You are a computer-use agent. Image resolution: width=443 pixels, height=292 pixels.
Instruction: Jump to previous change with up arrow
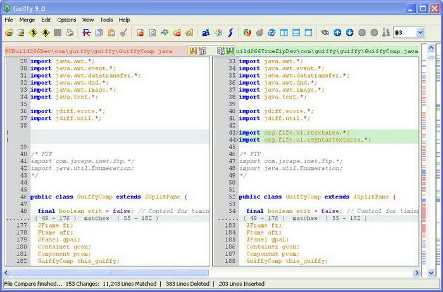point(337,32)
